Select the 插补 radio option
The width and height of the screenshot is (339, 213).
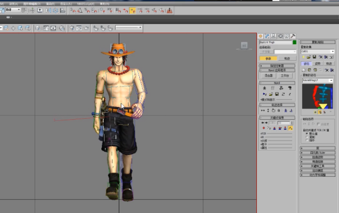(306, 140)
